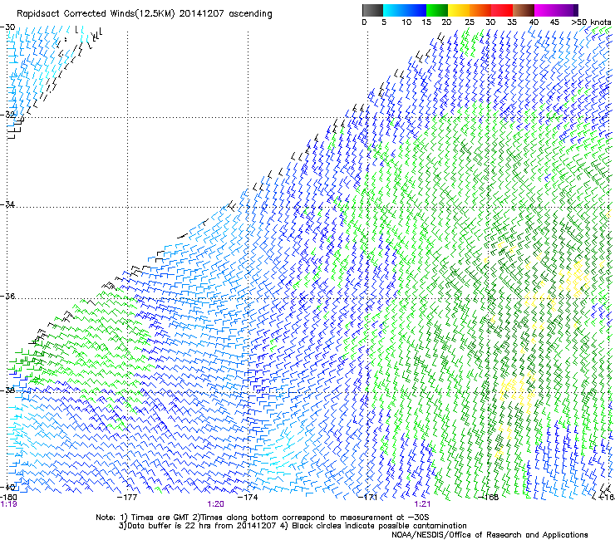Click the chart title 'Rapidscat Corrected Winds(12.5KM)'
This screenshot has height=540, width=615.
click(96, 14)
